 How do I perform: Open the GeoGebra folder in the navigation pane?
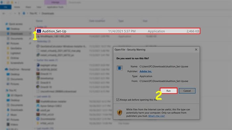16,48
